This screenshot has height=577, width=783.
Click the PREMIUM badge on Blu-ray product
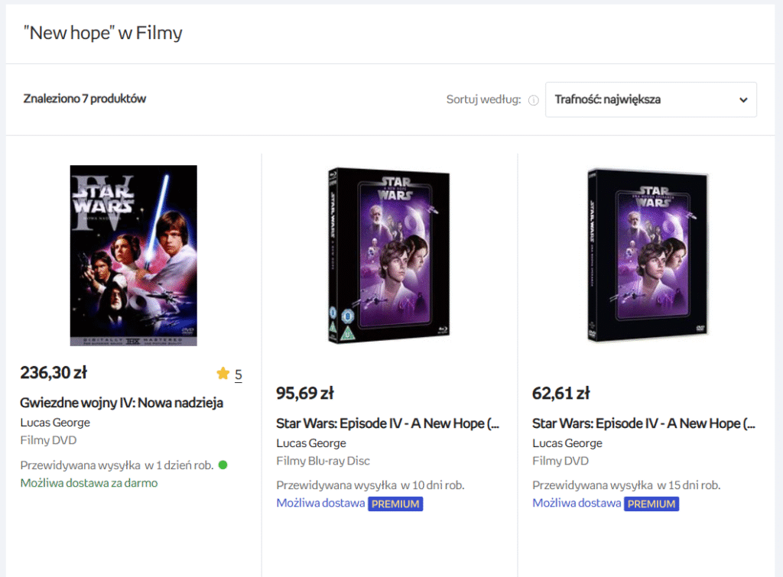[x=395, y=504]
